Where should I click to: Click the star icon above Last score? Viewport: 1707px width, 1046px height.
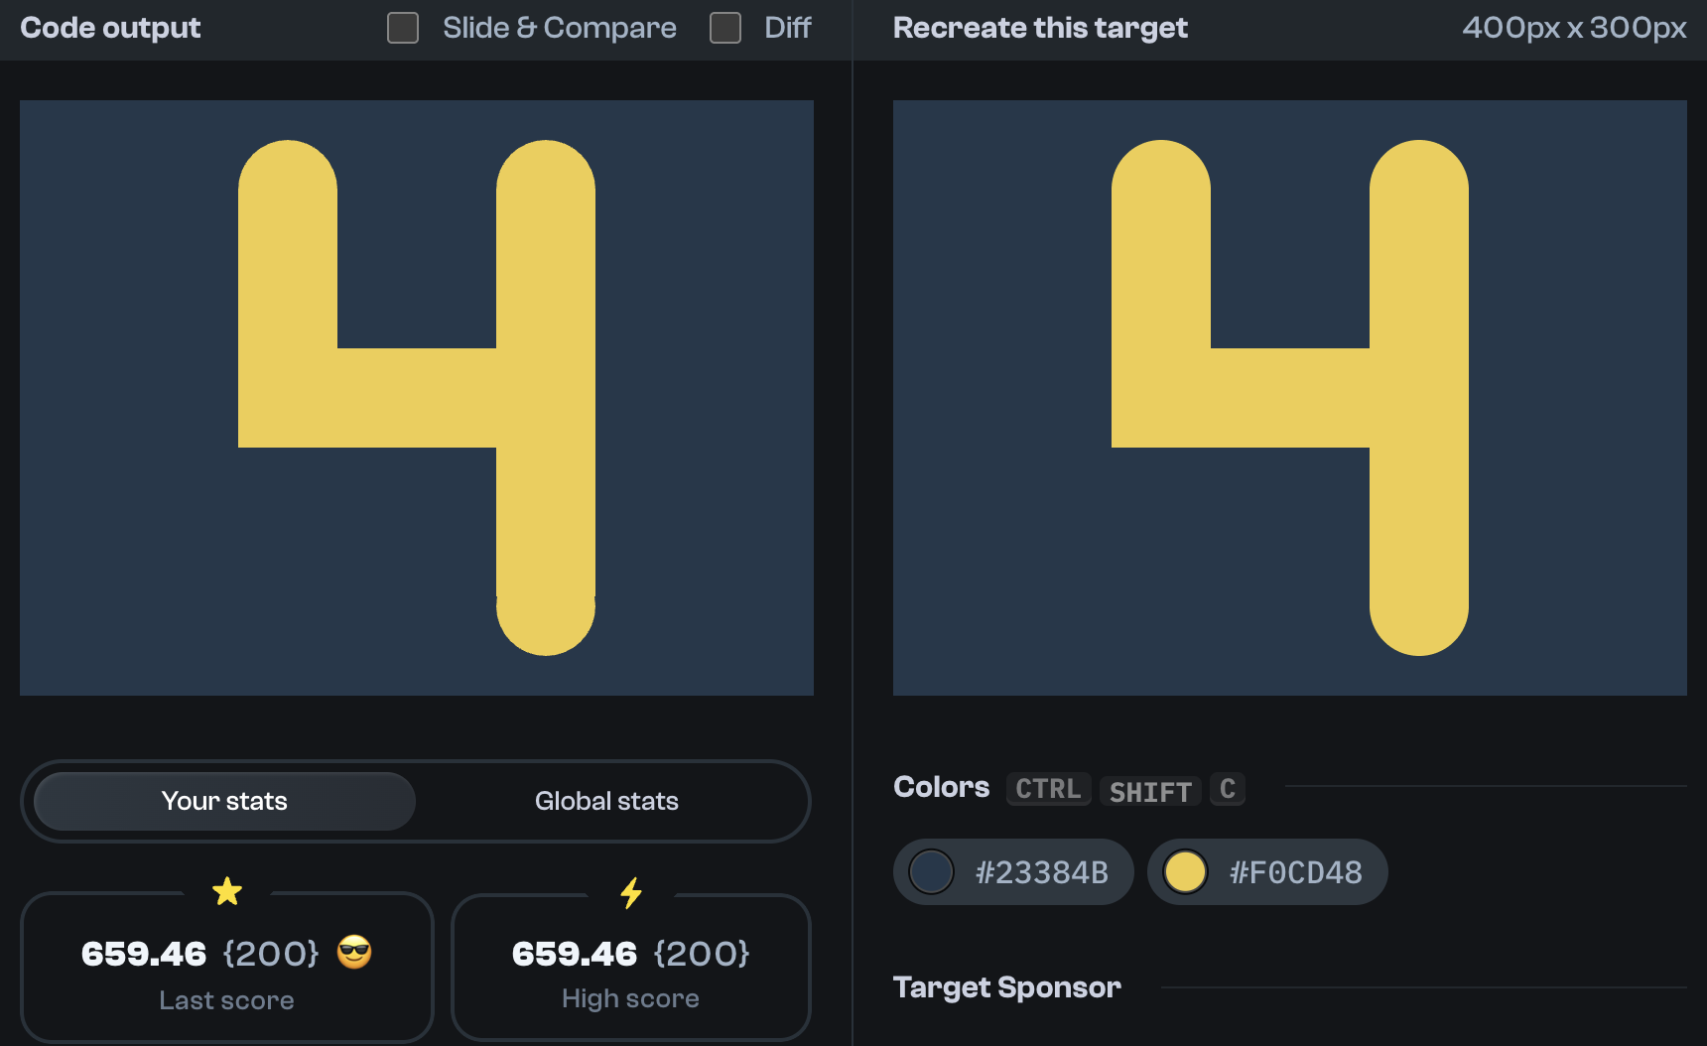(227, 891)
